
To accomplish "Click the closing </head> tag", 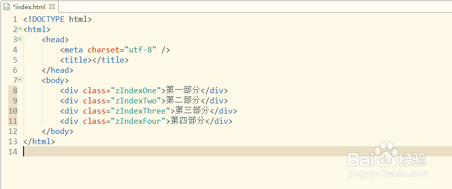I will (x=57, y=70).
